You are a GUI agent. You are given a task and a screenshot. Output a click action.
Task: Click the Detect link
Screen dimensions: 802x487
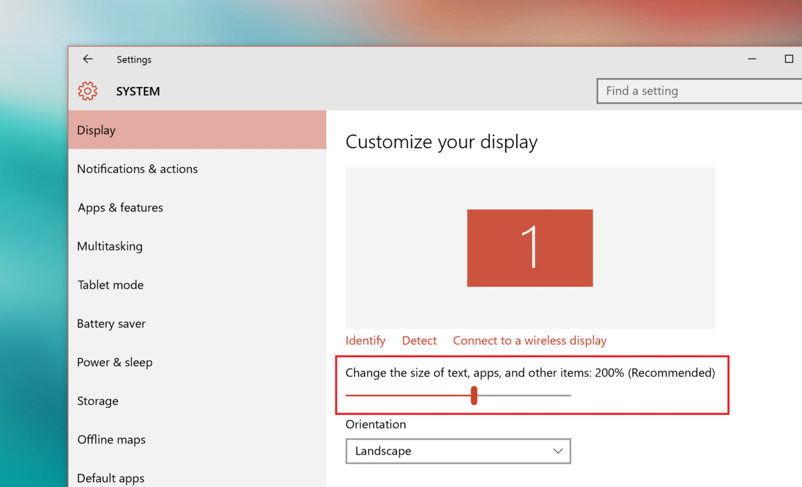(x=419, y=341)
